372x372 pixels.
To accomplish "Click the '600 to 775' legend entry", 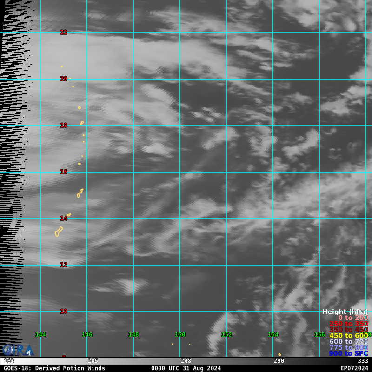I will point(348,341).
